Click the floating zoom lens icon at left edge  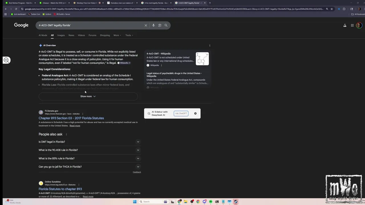coord(6,60)
